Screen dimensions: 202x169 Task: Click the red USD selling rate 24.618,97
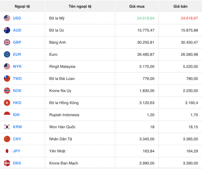point(189,18)
